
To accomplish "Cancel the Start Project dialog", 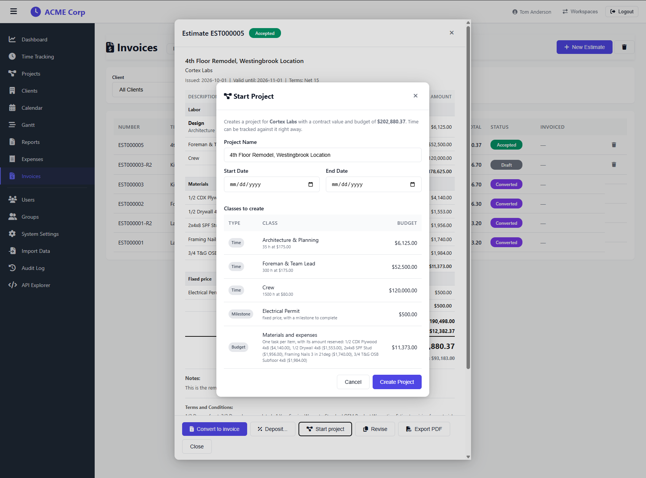I will pos(353,382).
